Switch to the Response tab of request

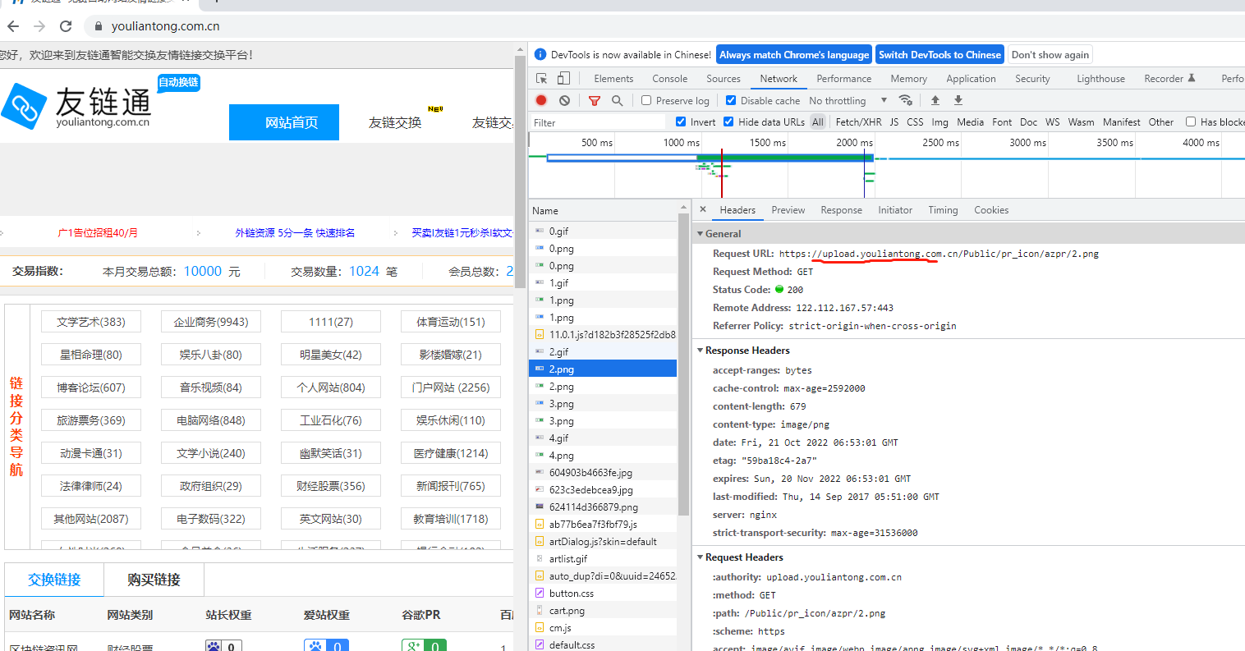841,210
